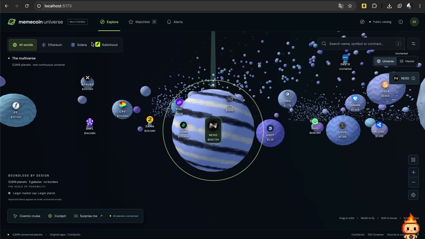Viewport: 425px width, 239px height.
Task: Select the ZAMA token icon
Action: tap(150, 119)
